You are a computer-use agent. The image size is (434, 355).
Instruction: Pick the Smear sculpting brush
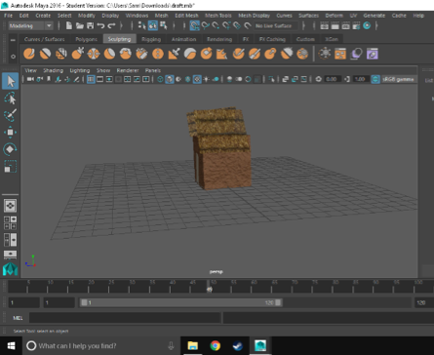(x=255, y=54)
